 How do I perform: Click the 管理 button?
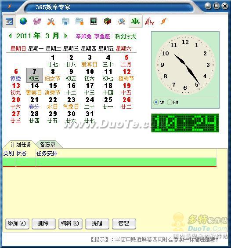(124, 224)
